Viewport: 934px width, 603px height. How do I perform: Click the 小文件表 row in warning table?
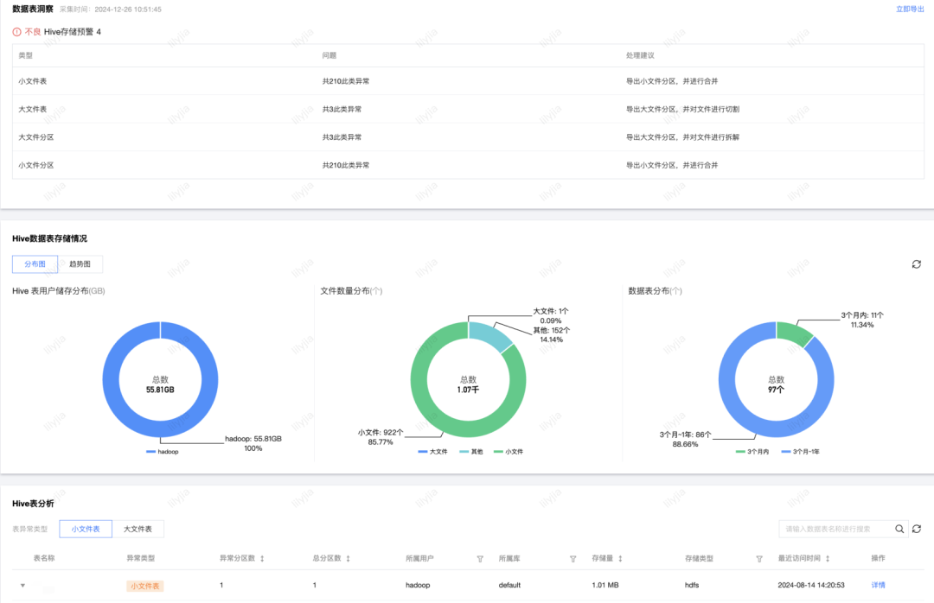(468, 81)
